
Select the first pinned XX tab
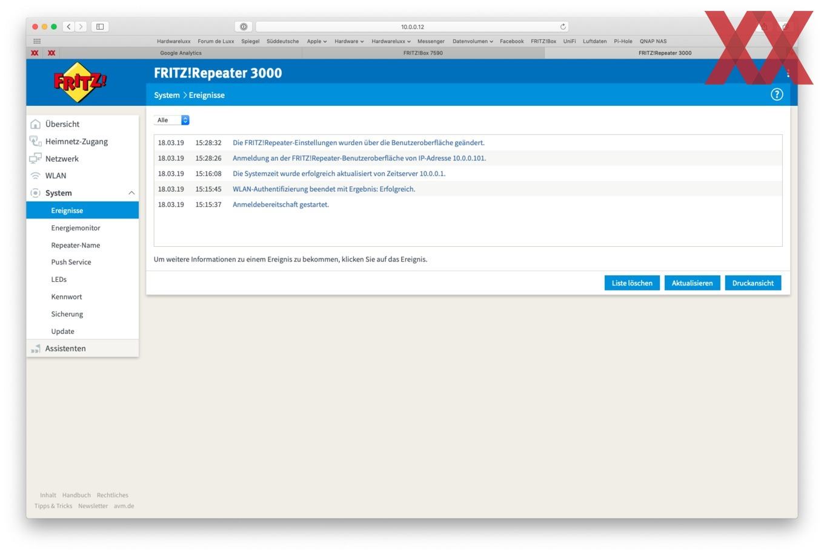point(35,53)
